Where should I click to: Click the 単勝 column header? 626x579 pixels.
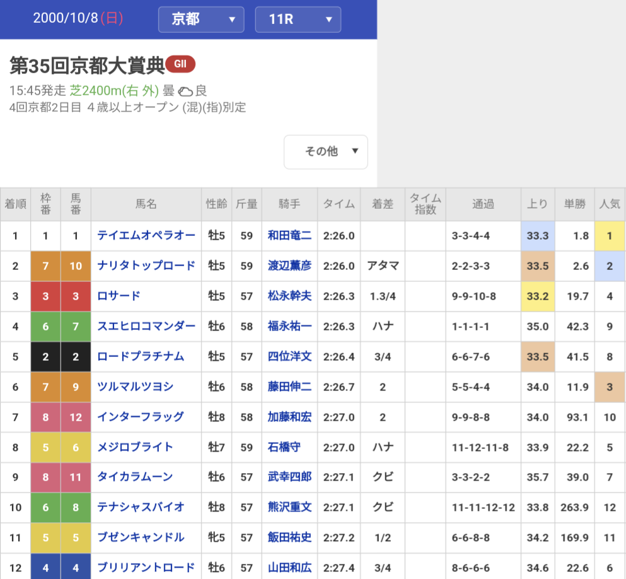tap(574, 204)
